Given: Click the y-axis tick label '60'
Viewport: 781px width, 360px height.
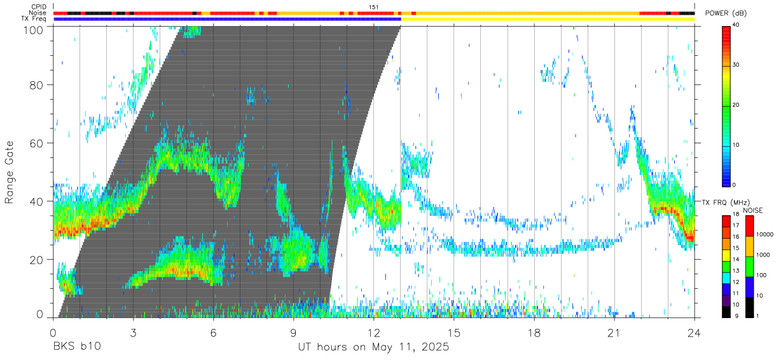Looking at the screenshot, I should (x=37, y=143).
